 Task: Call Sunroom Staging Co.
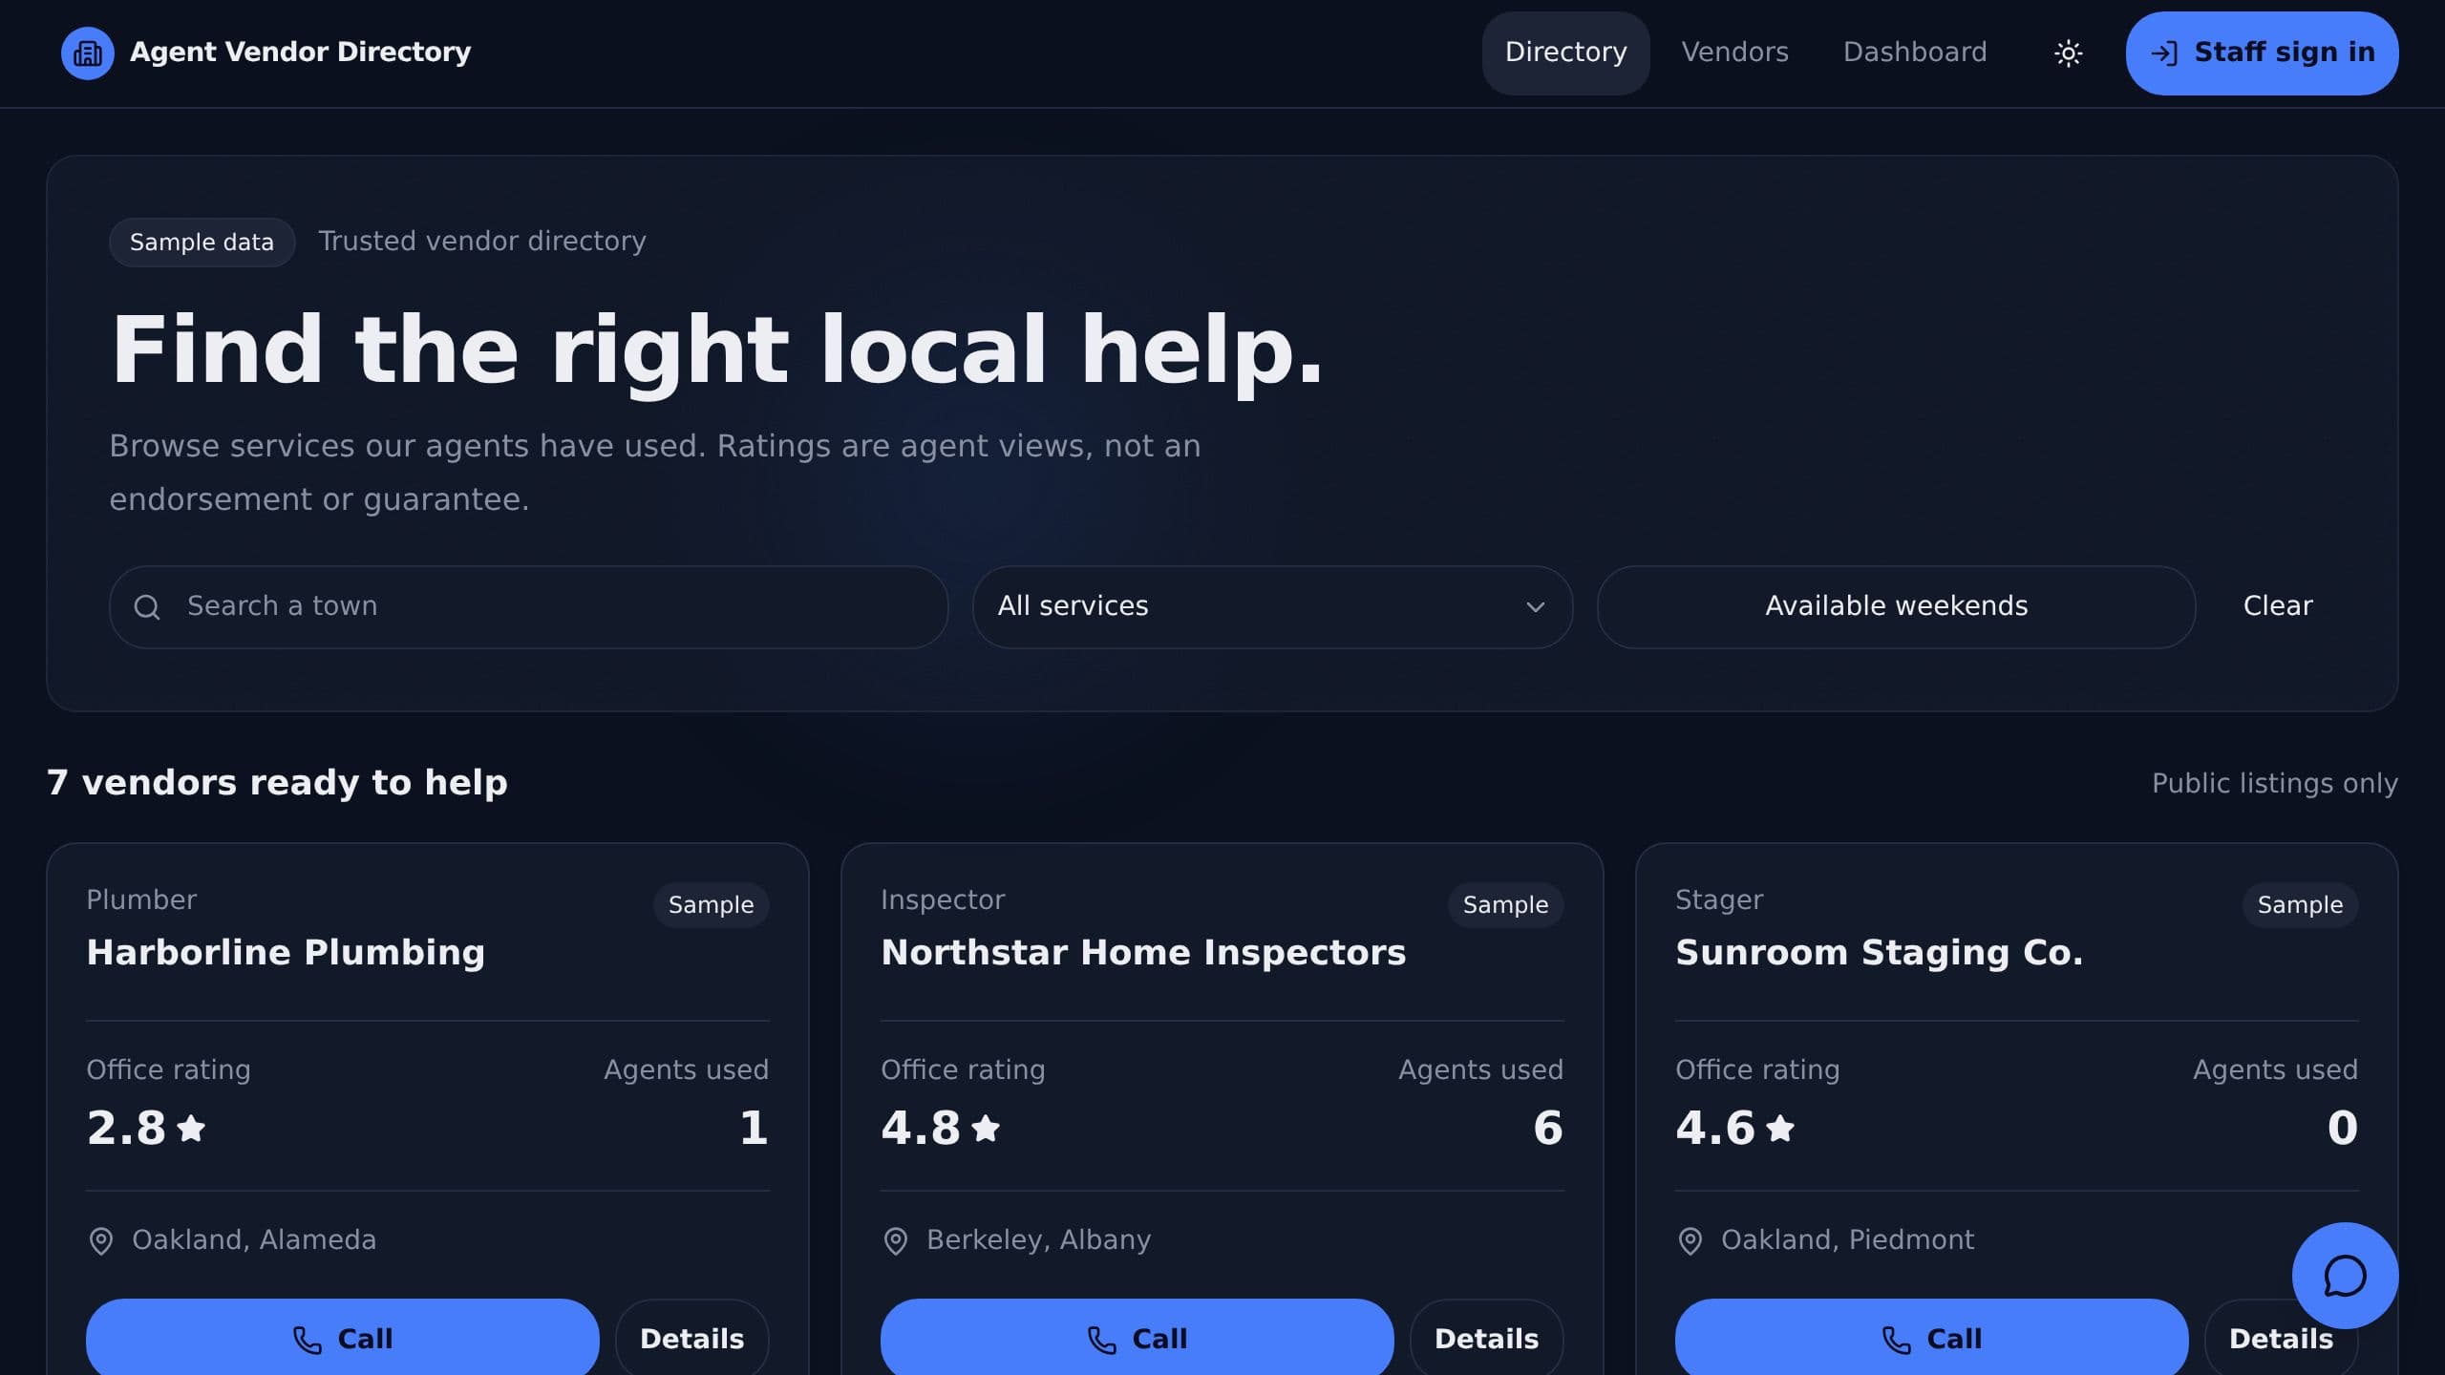pyautogui.click(x=1931, y=1338)
